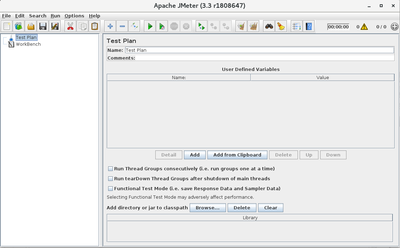Click the User Defined Variables label
The width and height of the screenshot is (400, 248).
pyautogui.click(x=251, y=70)
